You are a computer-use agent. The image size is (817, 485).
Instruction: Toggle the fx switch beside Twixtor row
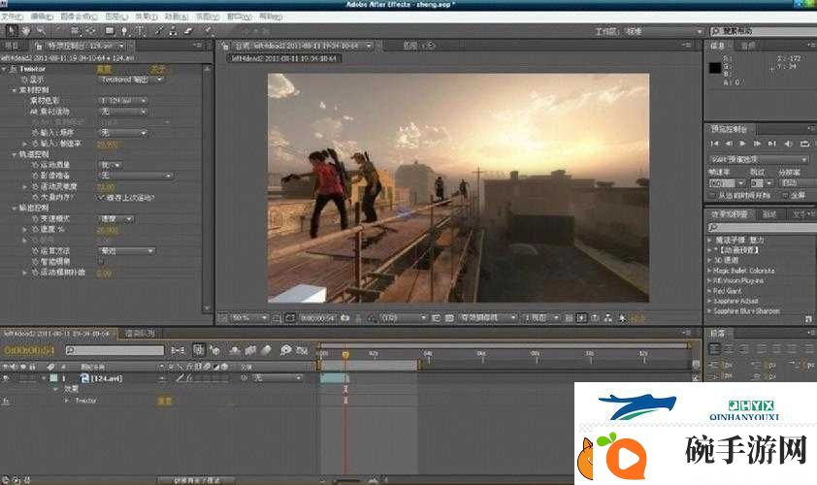(6, 401)
